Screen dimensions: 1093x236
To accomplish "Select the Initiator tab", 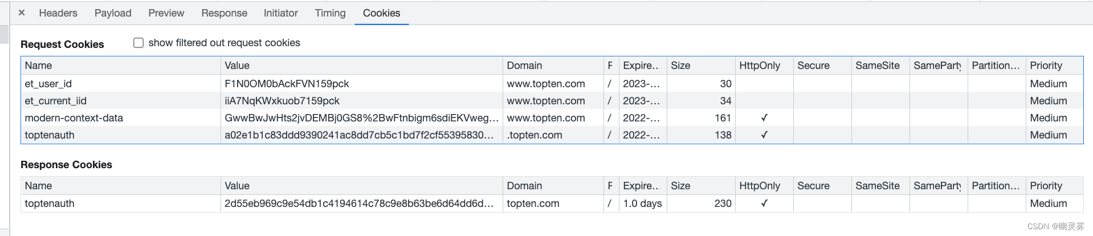I will click(281, 13).
